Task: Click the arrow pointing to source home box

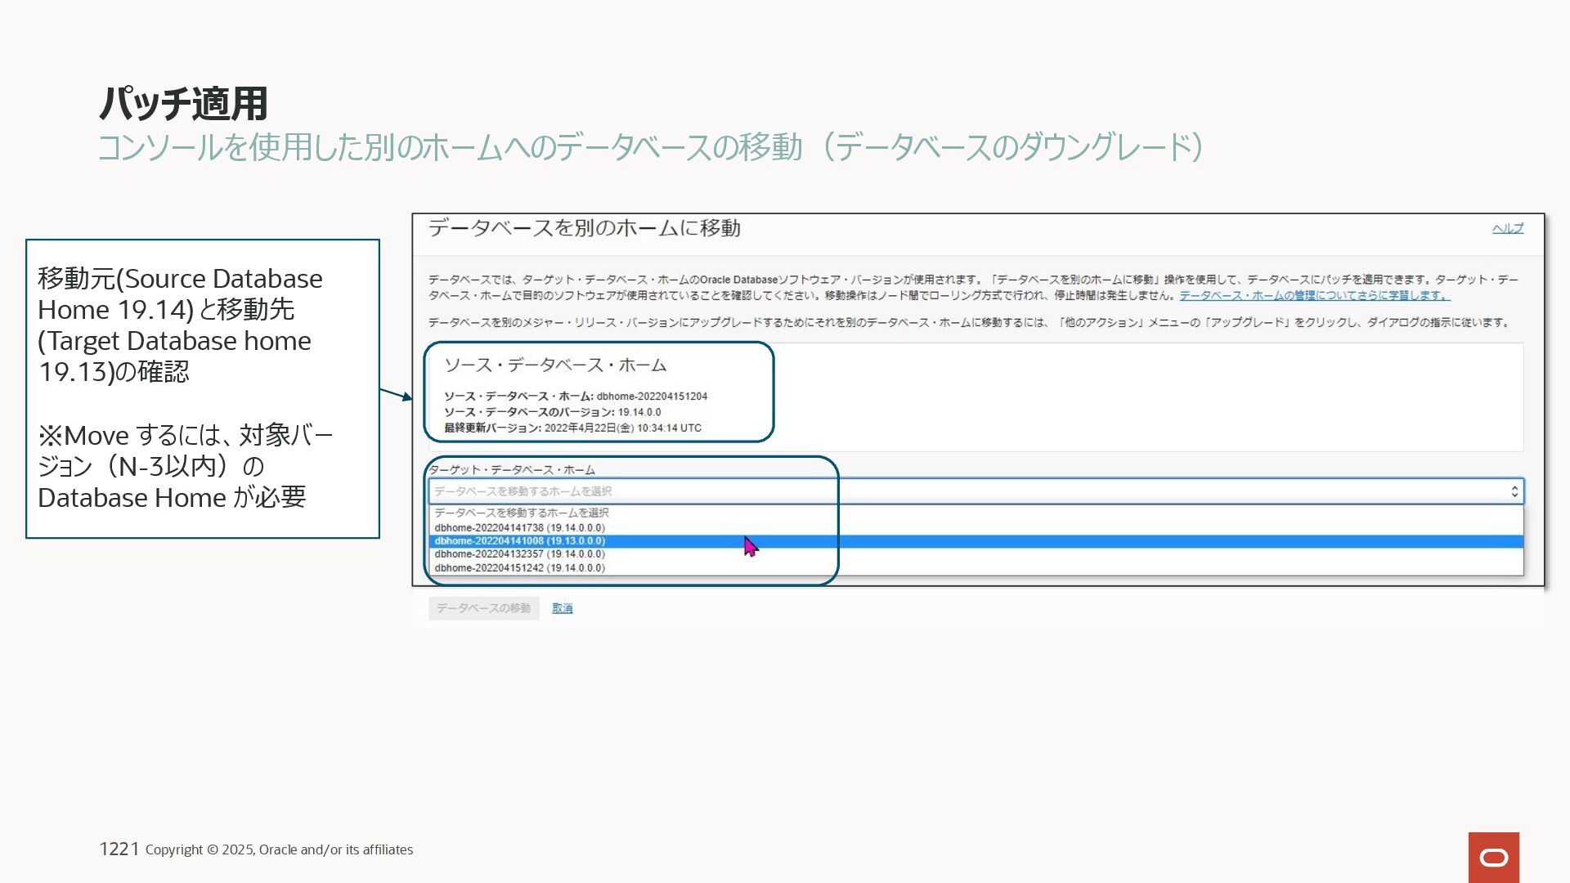Action: tap(397, 395)
